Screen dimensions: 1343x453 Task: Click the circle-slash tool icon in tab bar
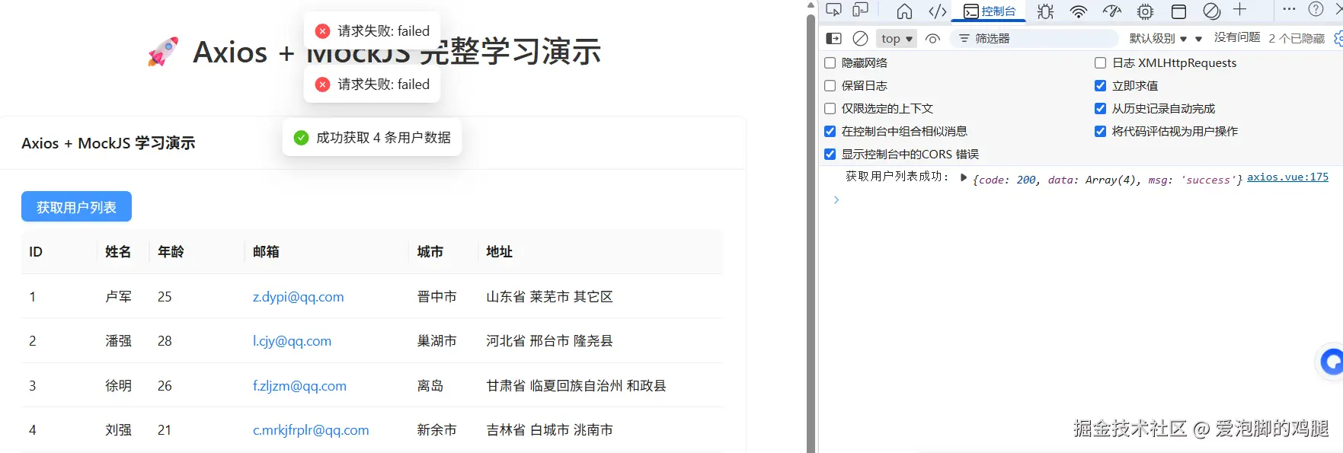[1211, 11]
